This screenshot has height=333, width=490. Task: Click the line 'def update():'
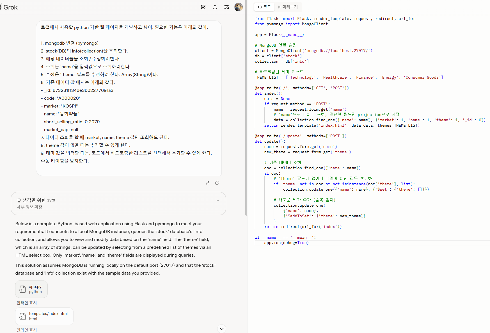270,141
